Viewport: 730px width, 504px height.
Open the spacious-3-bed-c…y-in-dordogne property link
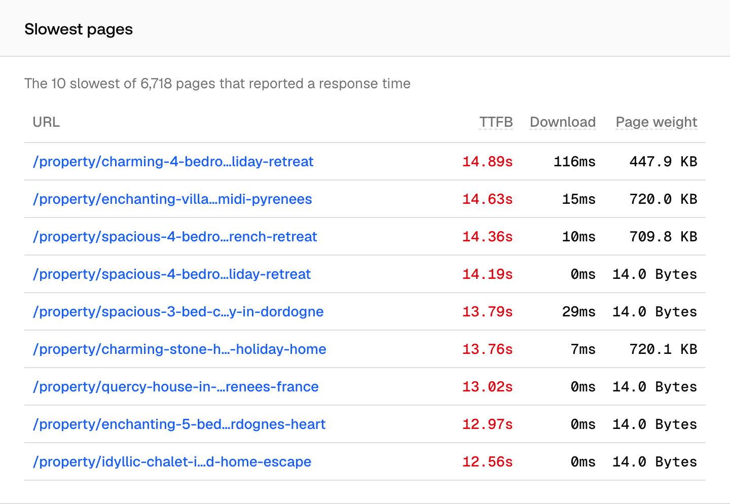[178, 311]
